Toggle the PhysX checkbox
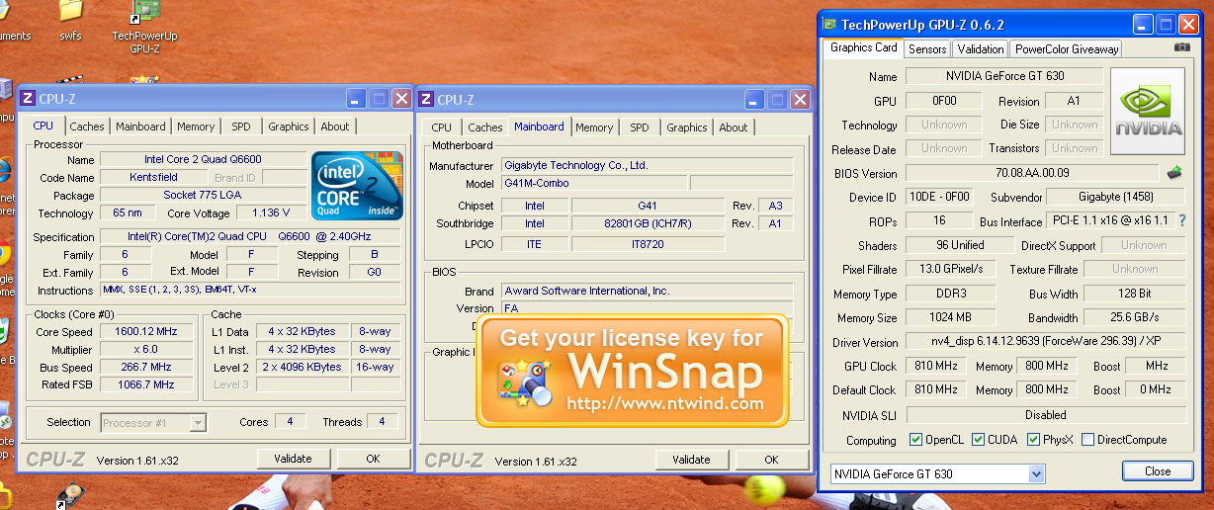Image resolution: width=1214 pixels, height=510 pixels. pos(1033,440)
